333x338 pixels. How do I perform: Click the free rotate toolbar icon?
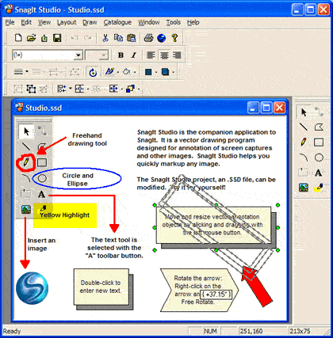click(93, 72)
